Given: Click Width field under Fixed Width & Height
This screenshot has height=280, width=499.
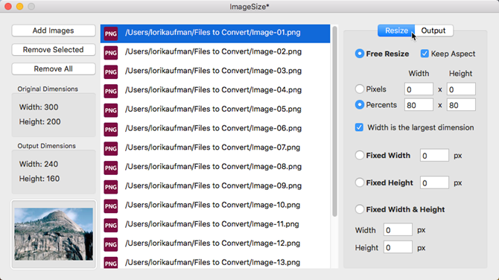Looking at the screenshot, I should coord(398,229).
